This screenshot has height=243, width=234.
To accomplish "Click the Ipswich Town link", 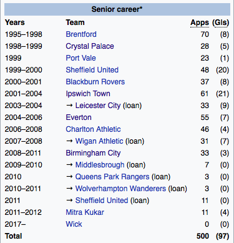I will coord(88,94).
